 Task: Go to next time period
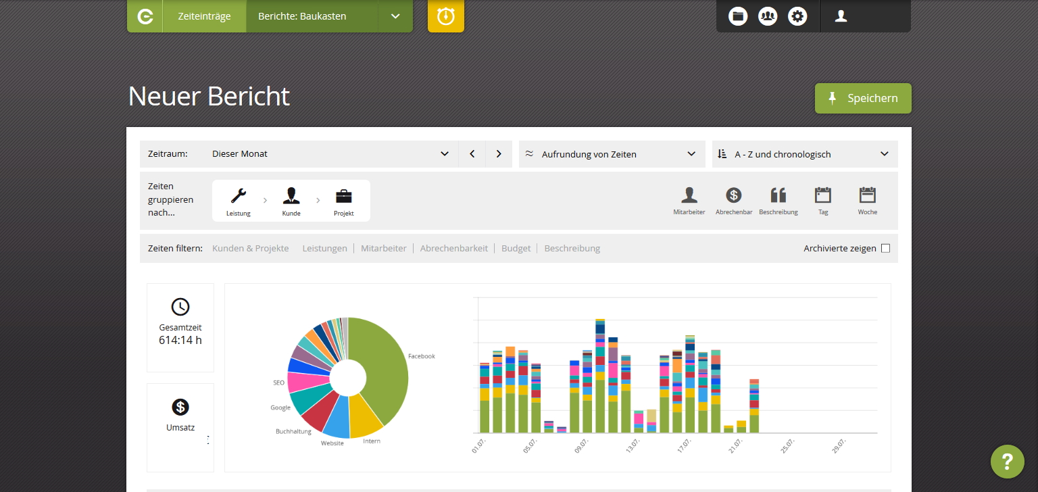click(499, 154)
